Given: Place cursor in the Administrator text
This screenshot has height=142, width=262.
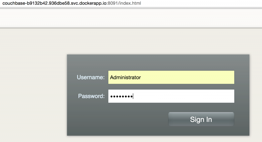Looking at the screenshot, I should click(x=125, y=77).
